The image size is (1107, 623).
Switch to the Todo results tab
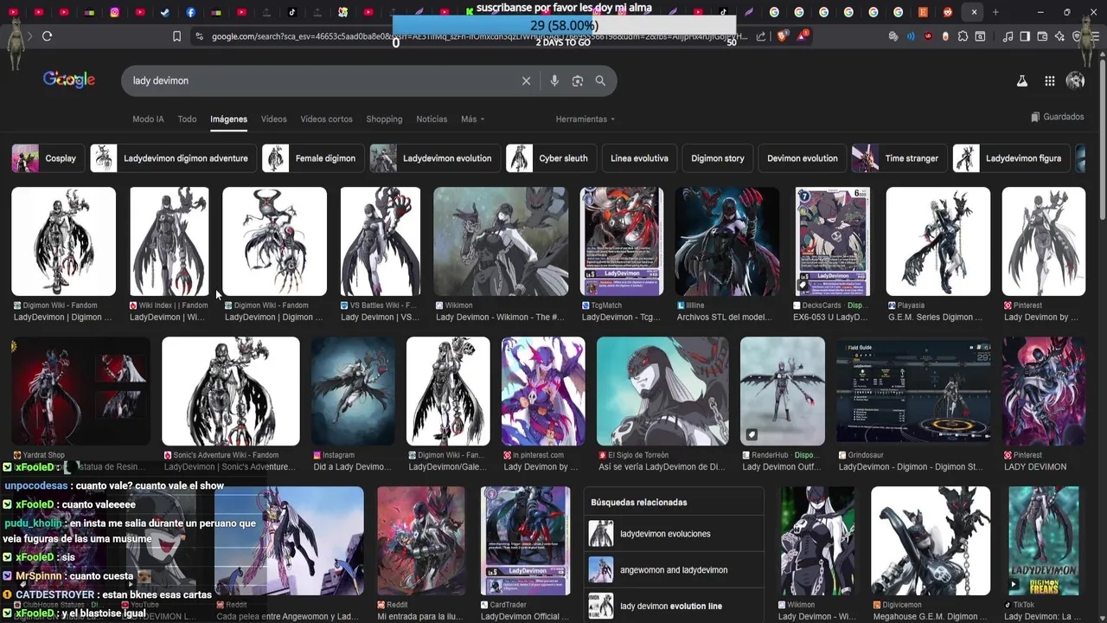coord(187,119)
